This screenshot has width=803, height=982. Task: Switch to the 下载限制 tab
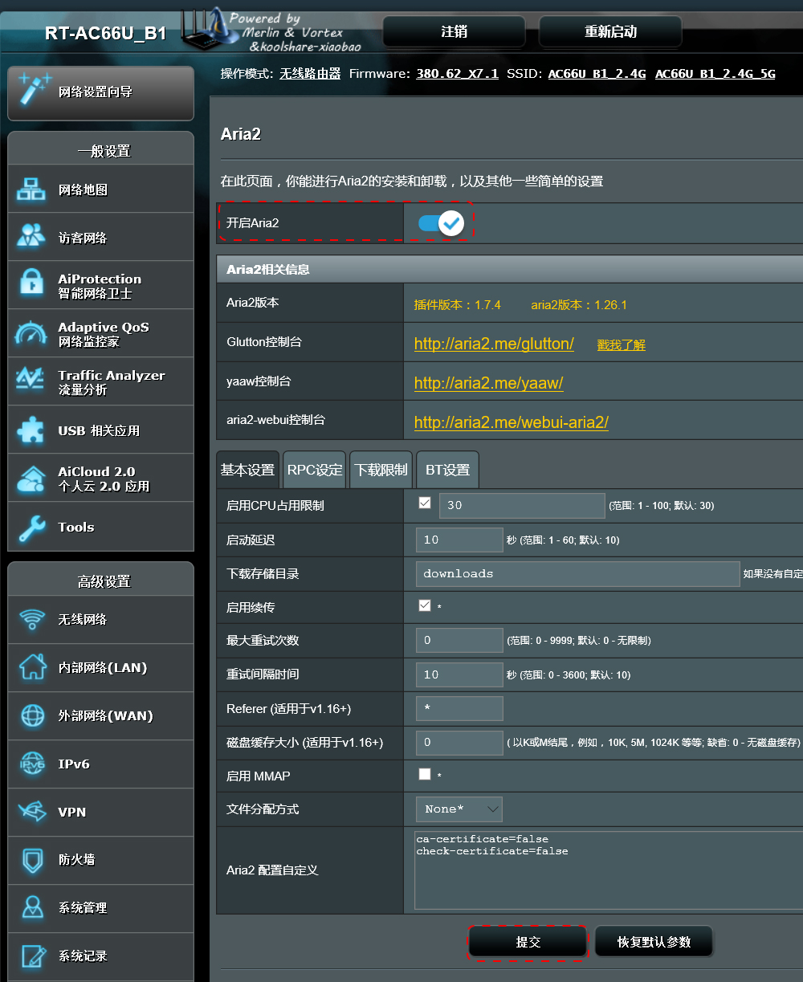(x=381, y=470)
